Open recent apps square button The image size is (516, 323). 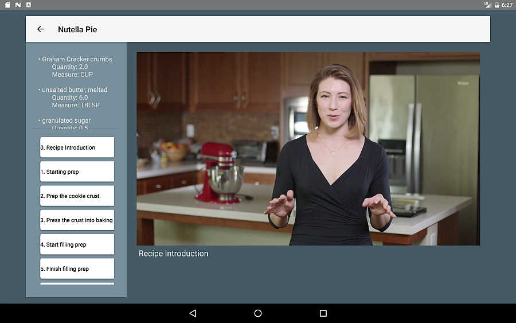pos(323,313)
